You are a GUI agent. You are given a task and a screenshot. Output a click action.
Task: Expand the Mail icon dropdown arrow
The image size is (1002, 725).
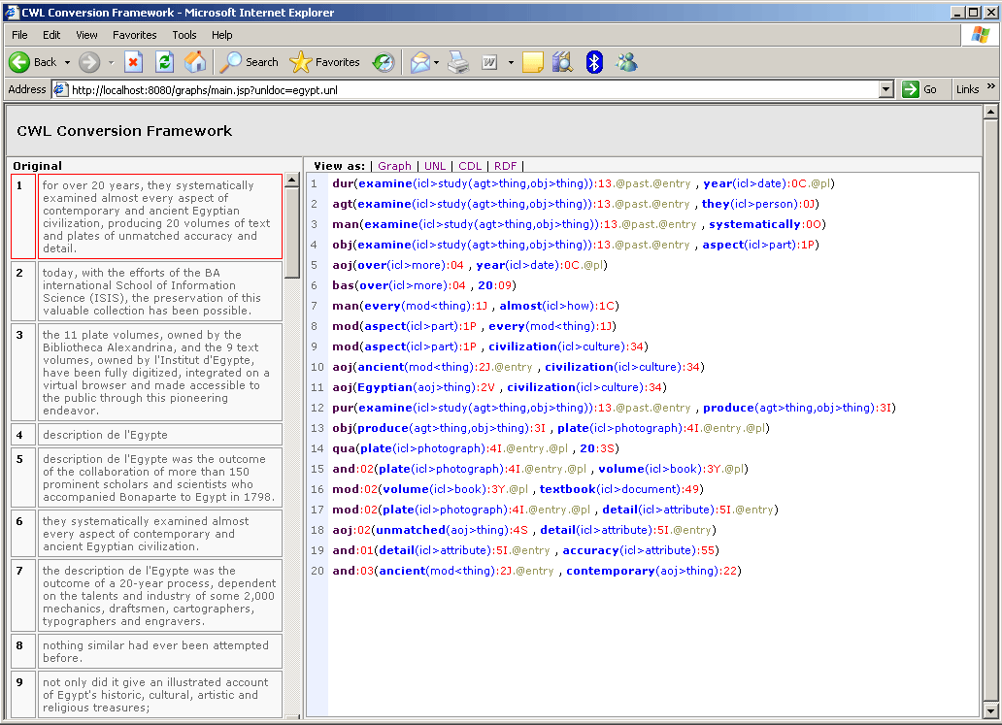[x=436, y=62]
